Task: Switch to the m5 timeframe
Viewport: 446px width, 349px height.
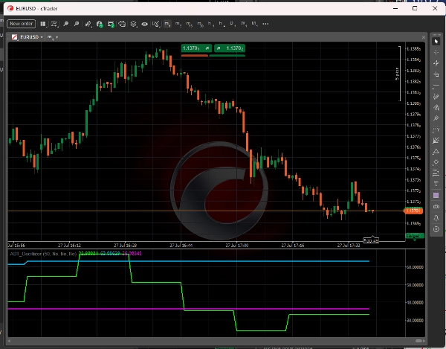Action: [178, 24]
